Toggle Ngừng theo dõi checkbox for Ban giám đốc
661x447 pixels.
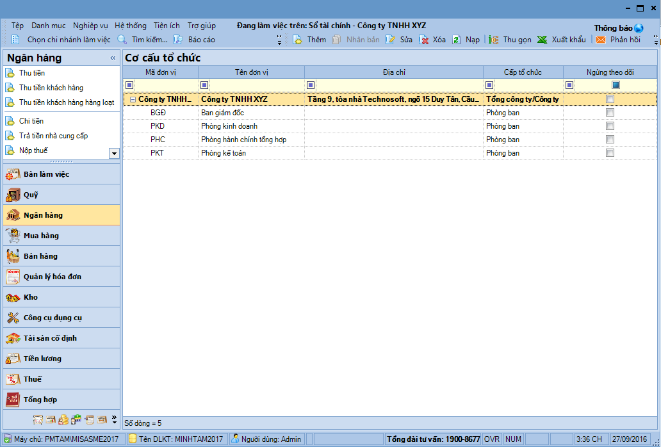coord(610,113)
